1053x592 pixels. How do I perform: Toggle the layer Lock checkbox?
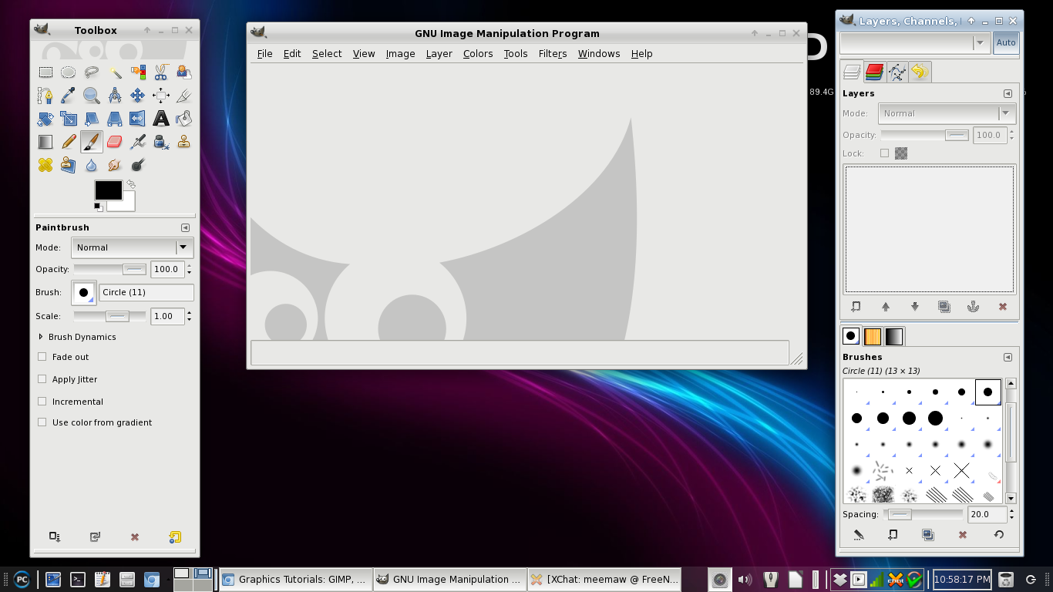point(884,153)
